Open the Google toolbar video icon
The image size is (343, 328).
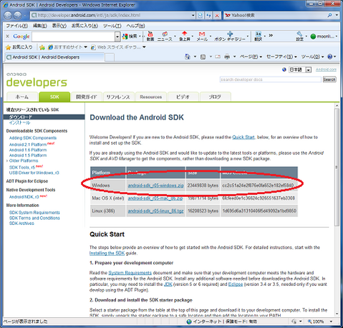(150, 36)
